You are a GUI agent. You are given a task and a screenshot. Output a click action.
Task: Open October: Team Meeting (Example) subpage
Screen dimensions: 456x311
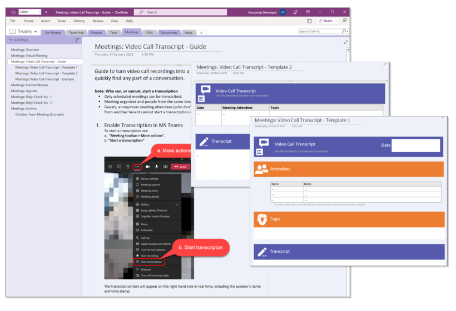click(x=39, y=114)
